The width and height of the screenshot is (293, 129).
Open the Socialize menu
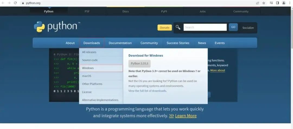tap(248, 28)
